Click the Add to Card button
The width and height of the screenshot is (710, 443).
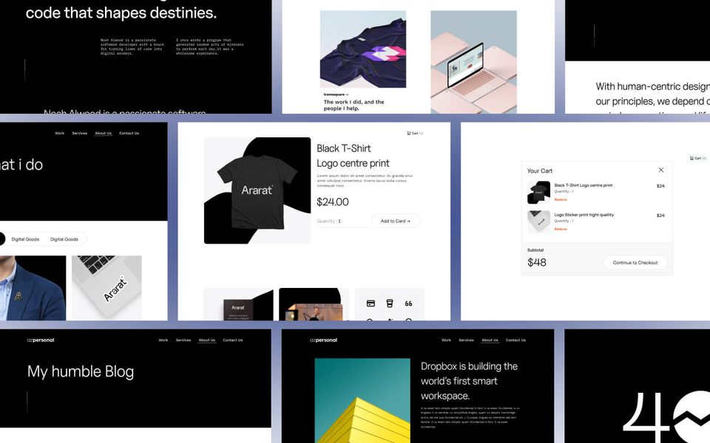(x=395, y=221)
